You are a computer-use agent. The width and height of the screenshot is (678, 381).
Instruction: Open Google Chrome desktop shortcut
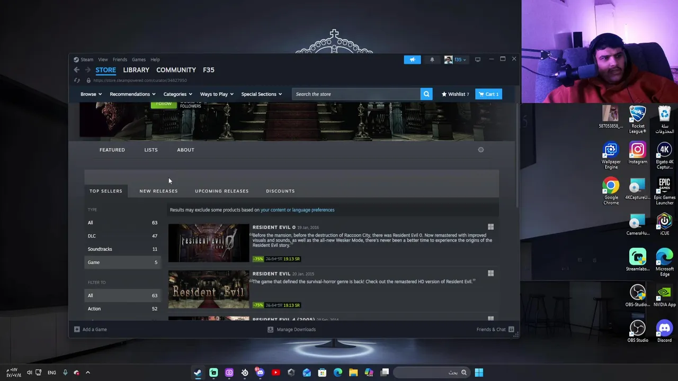tap(611, 192)
